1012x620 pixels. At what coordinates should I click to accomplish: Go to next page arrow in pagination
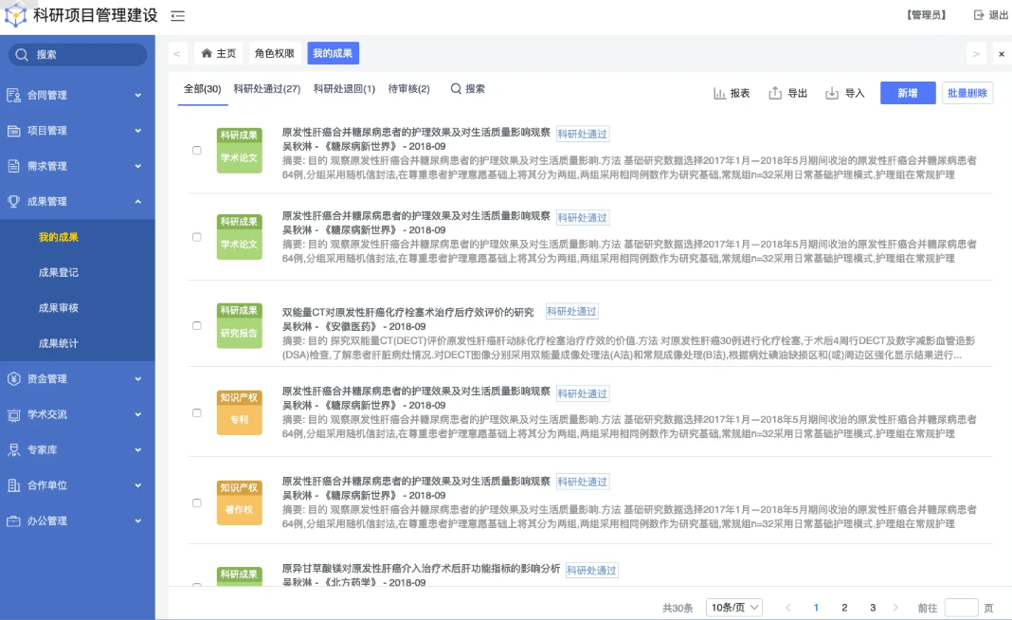[895, 607]
